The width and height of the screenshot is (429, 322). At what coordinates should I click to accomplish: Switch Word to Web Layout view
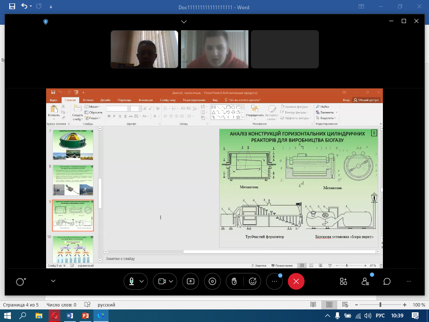[345, 305]
